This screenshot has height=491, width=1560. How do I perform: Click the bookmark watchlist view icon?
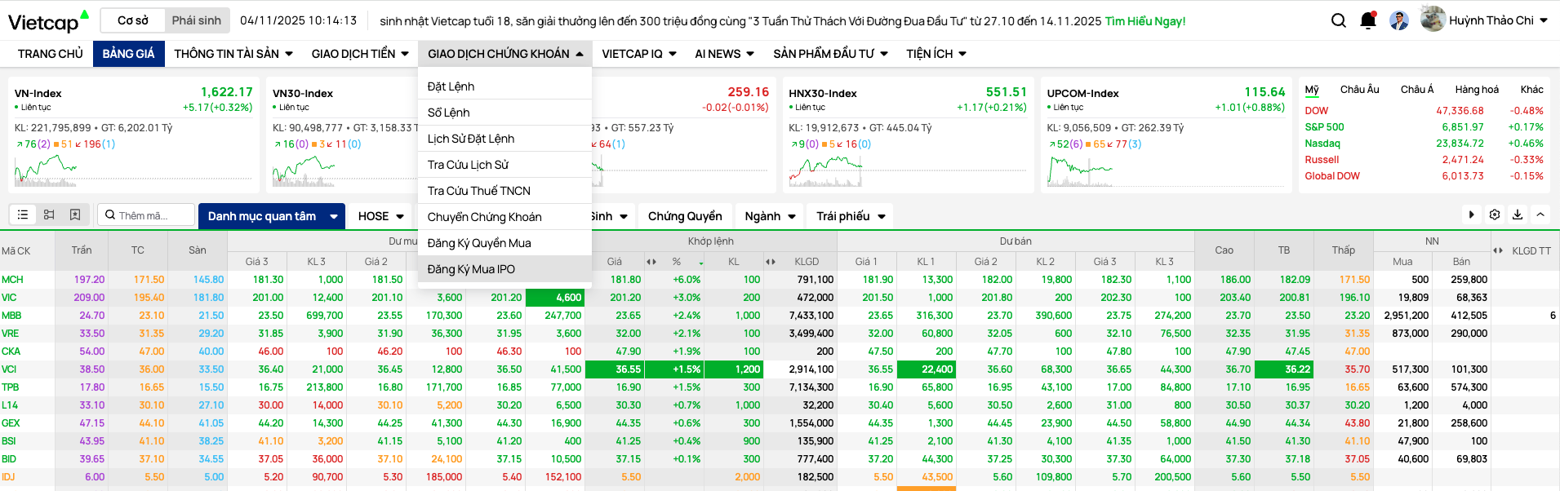point(75,215)
